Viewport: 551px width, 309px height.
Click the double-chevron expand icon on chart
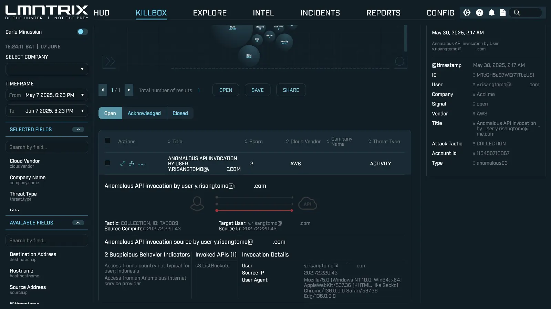(110, 62)
